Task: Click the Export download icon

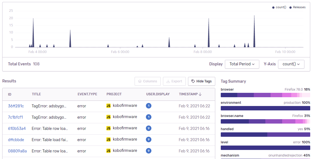Action: pos(168,81)
